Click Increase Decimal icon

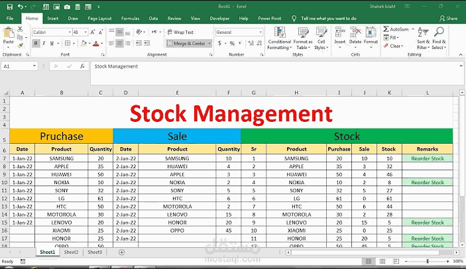click(251, 43)
